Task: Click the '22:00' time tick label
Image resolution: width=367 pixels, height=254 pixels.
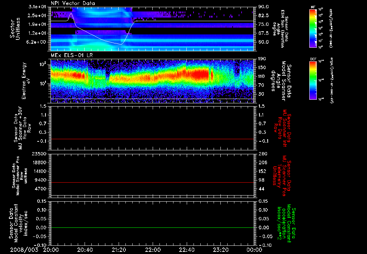Action: tap(153, 250)
